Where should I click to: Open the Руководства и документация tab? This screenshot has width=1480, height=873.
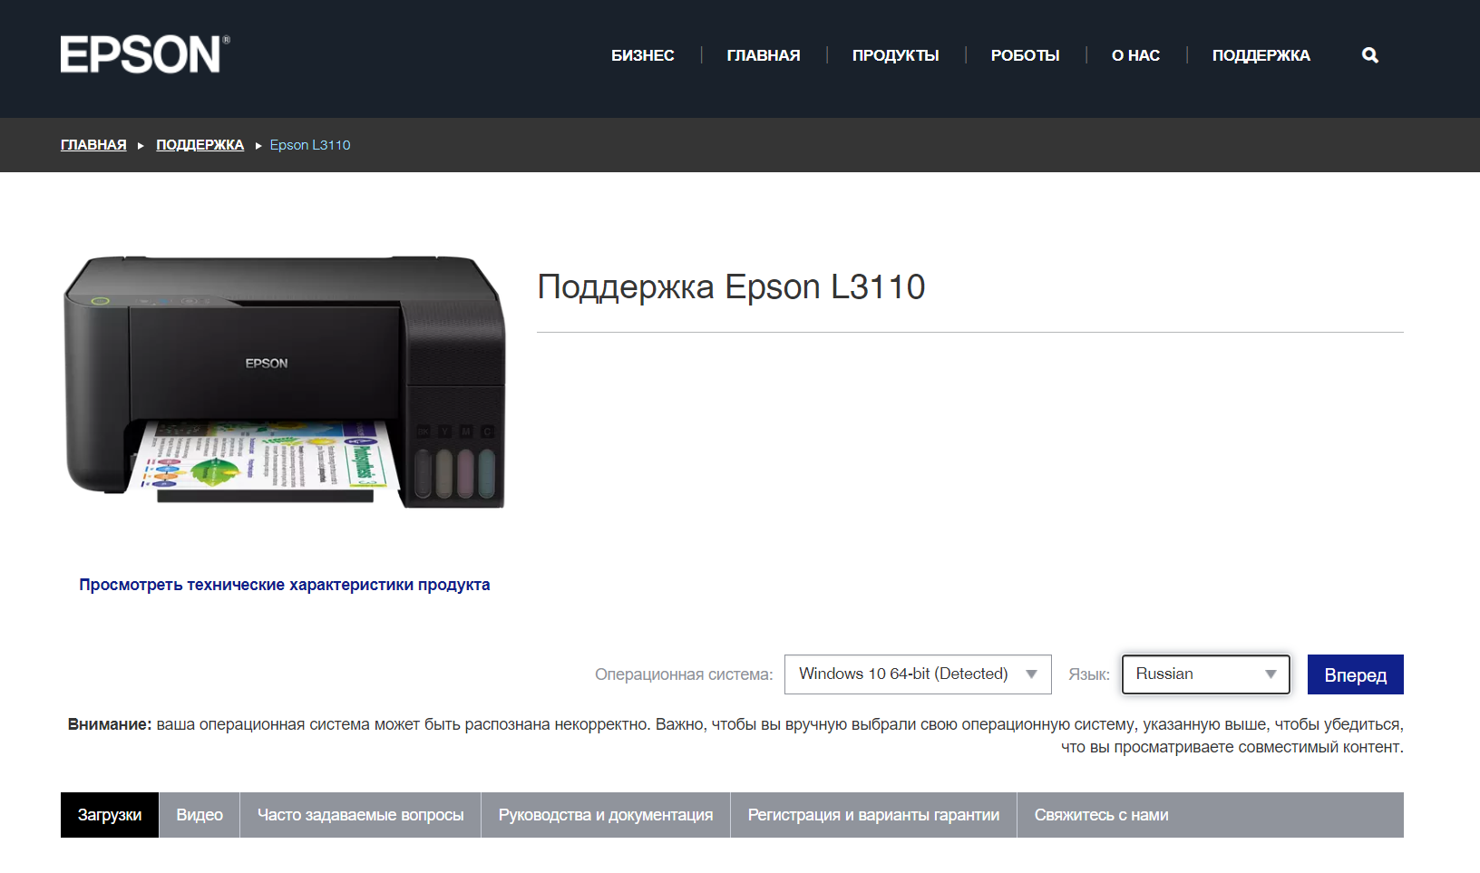click(606, 815)
